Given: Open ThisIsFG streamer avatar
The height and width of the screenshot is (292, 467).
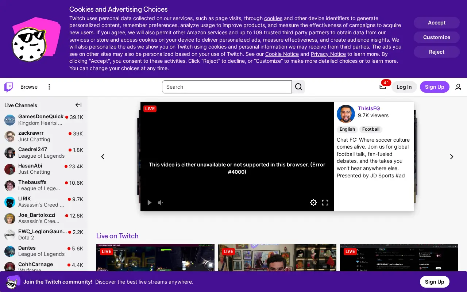Looking at the screenshot, I should tap(346, 114).
